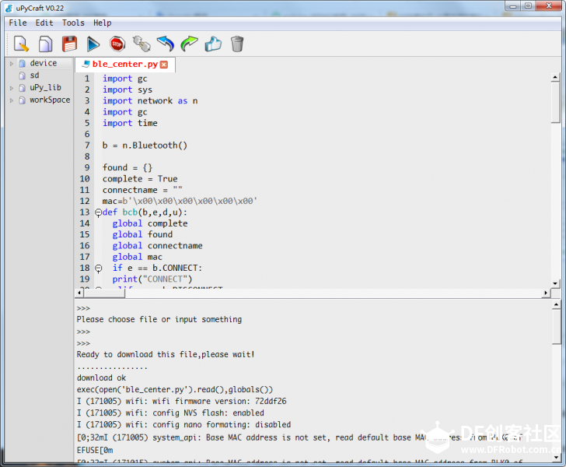Click the New file toolbar icon
Viewport: 566px width, 467px height.
(21, 44)
